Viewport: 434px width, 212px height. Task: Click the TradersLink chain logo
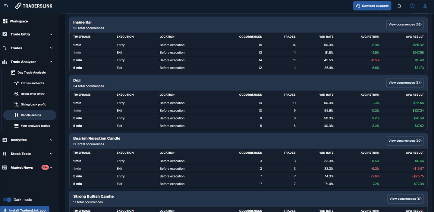[x=18, y=6]
